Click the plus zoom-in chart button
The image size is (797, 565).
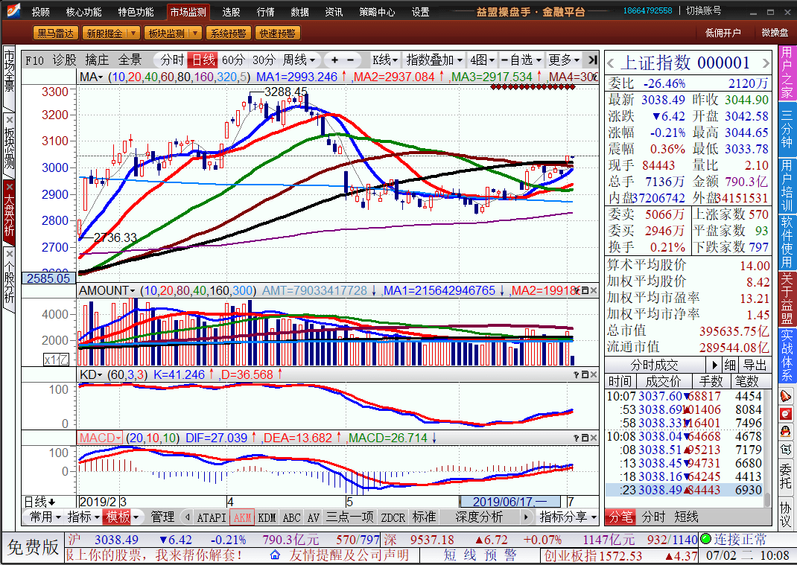(x=334, y=60)
